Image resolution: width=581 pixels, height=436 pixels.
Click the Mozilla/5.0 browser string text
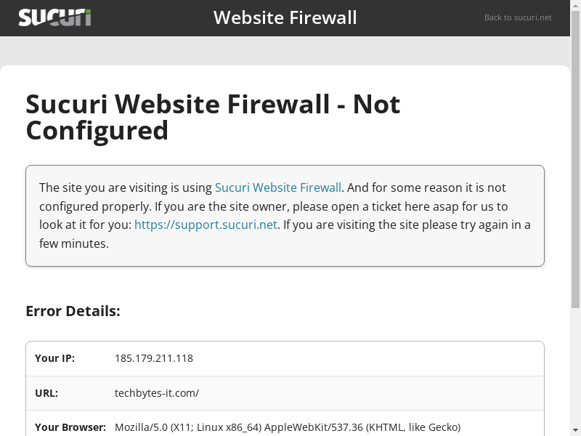[288, 427]
